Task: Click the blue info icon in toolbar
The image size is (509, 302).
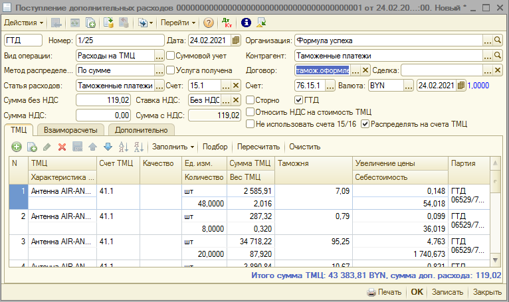Action: point(246,23)
